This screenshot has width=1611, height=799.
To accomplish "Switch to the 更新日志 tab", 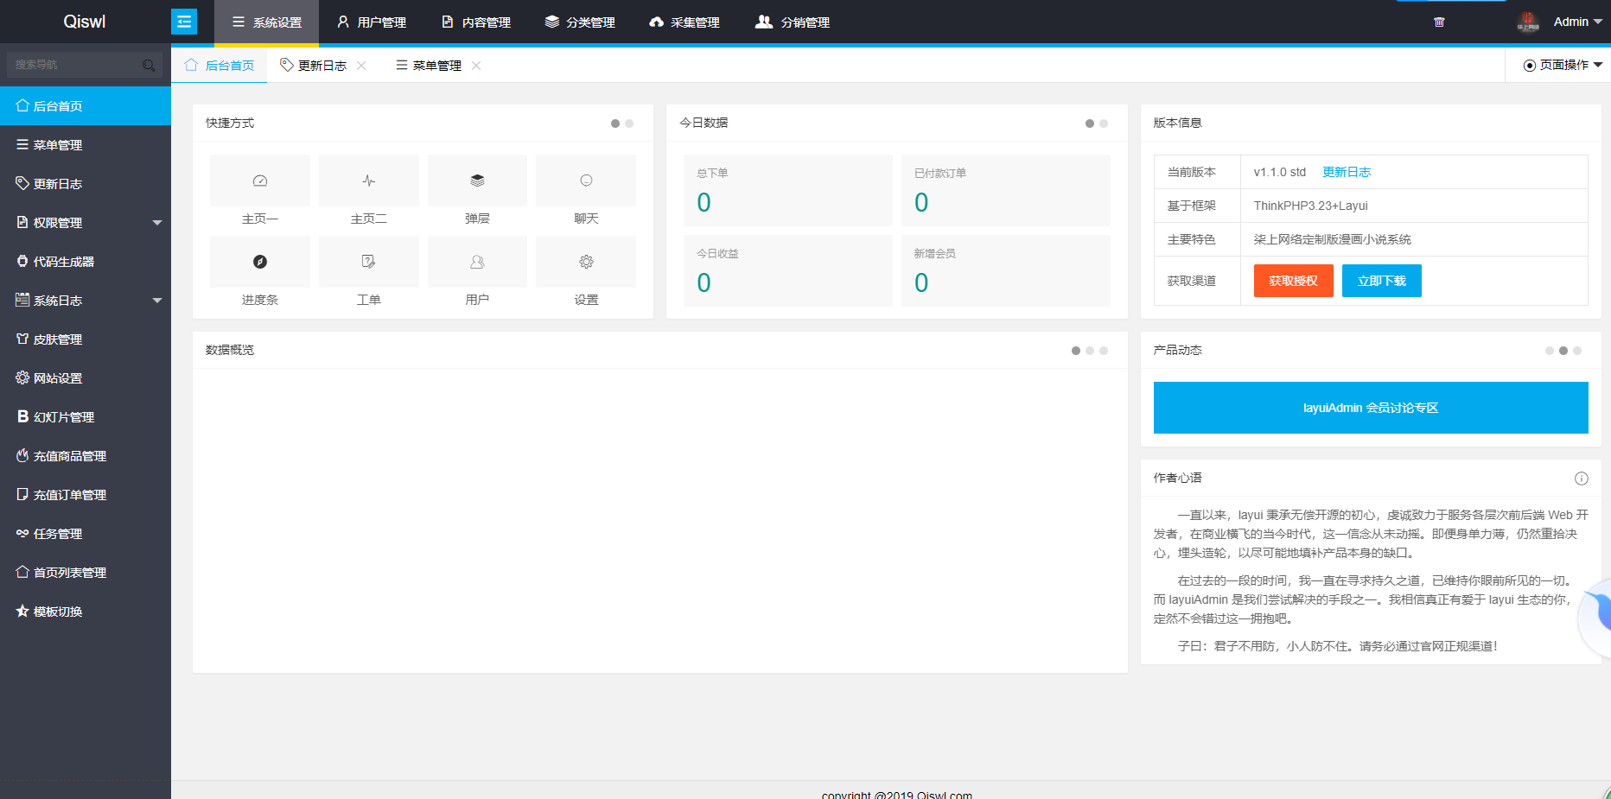I will coord(321,65).
